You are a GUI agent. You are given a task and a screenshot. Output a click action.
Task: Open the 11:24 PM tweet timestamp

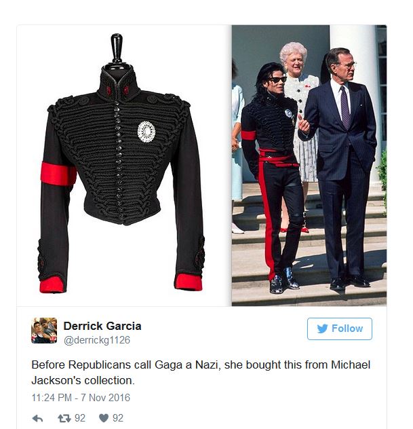click(x=52, y=398)
